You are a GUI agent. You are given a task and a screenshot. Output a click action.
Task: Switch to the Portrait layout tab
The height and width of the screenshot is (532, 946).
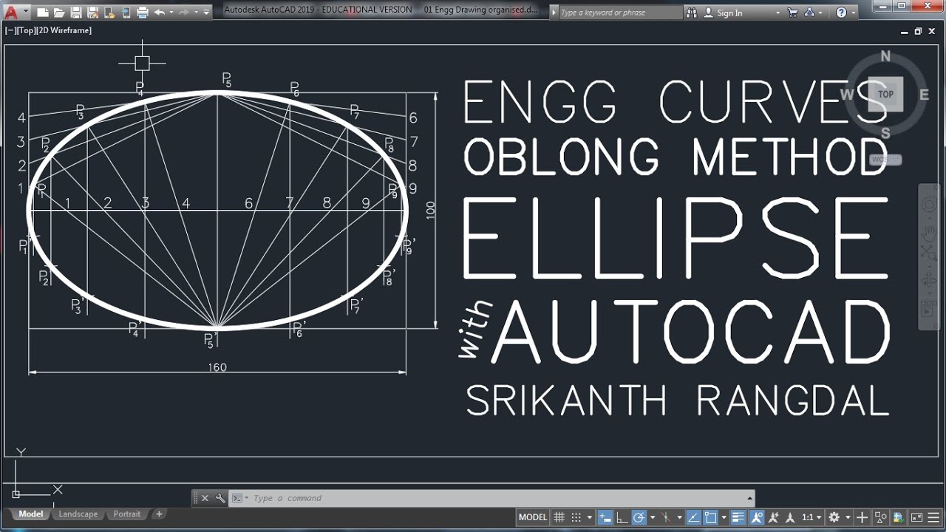click(127, 514)
